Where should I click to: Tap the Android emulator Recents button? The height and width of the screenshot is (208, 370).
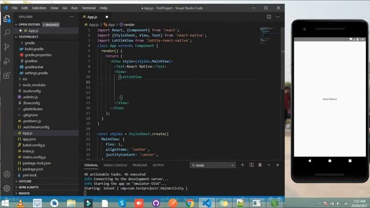350,161
